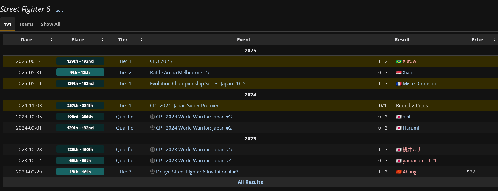Open CPT 2023 World Warrior: Japan #4
Viewport: 498px width, 191px height.
pos(194,161)
